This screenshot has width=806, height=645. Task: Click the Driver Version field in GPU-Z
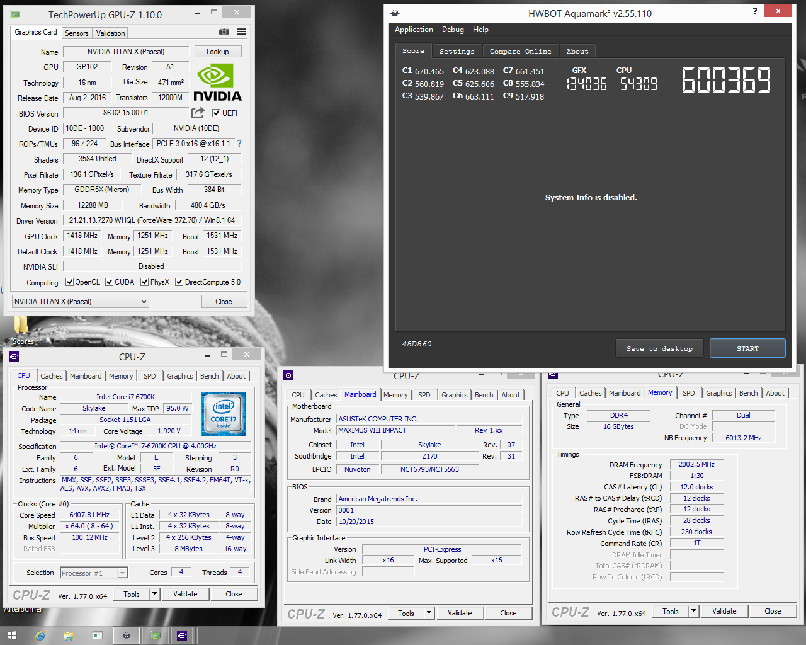click(152, 220)
